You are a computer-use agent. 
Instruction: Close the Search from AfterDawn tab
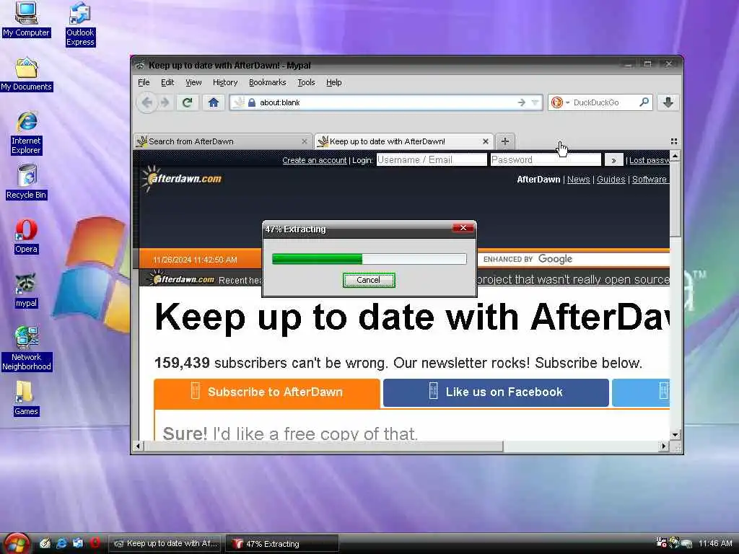pos(305,141)
